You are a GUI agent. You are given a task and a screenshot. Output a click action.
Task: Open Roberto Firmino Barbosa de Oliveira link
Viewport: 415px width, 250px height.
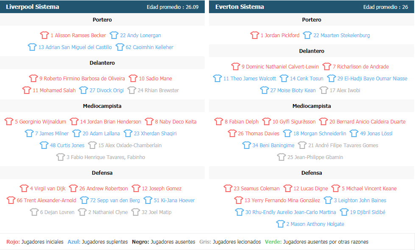click(82, 78)
